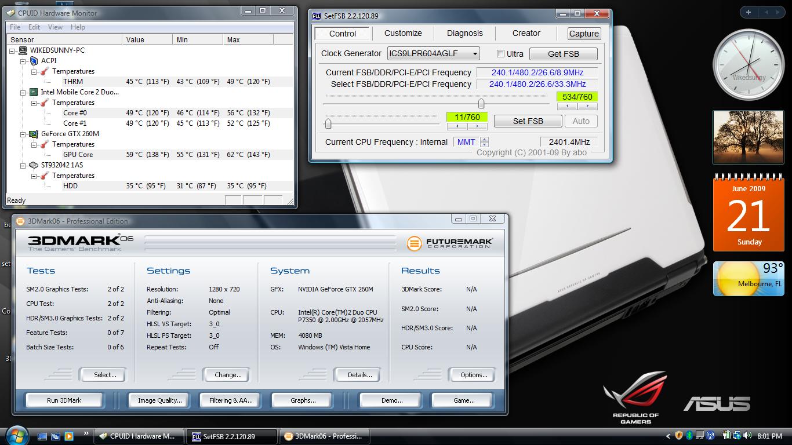792x445 pixels.
Task: Click the MMT spinner up arrow
Action: [485, 139]
